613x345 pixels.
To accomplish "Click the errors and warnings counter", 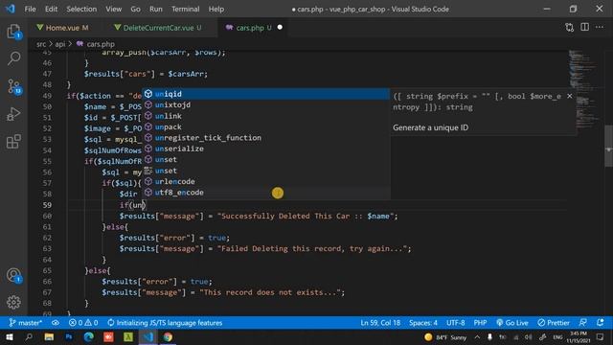I will (x=83, y=323).
